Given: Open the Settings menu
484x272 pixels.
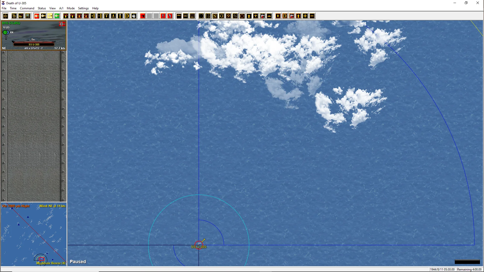Looking at the screenshot, I should [x=83, y=8].
